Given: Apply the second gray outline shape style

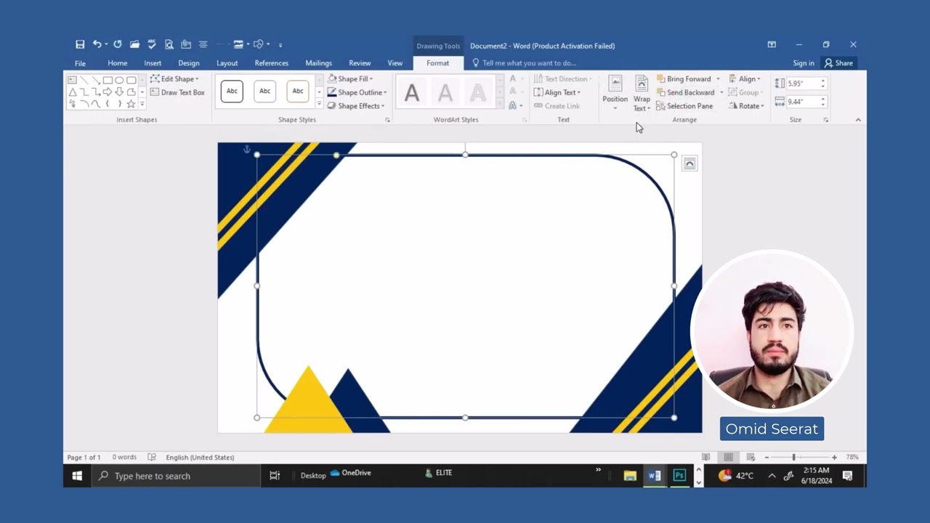Looking at the screenshot, I should 264,92.
